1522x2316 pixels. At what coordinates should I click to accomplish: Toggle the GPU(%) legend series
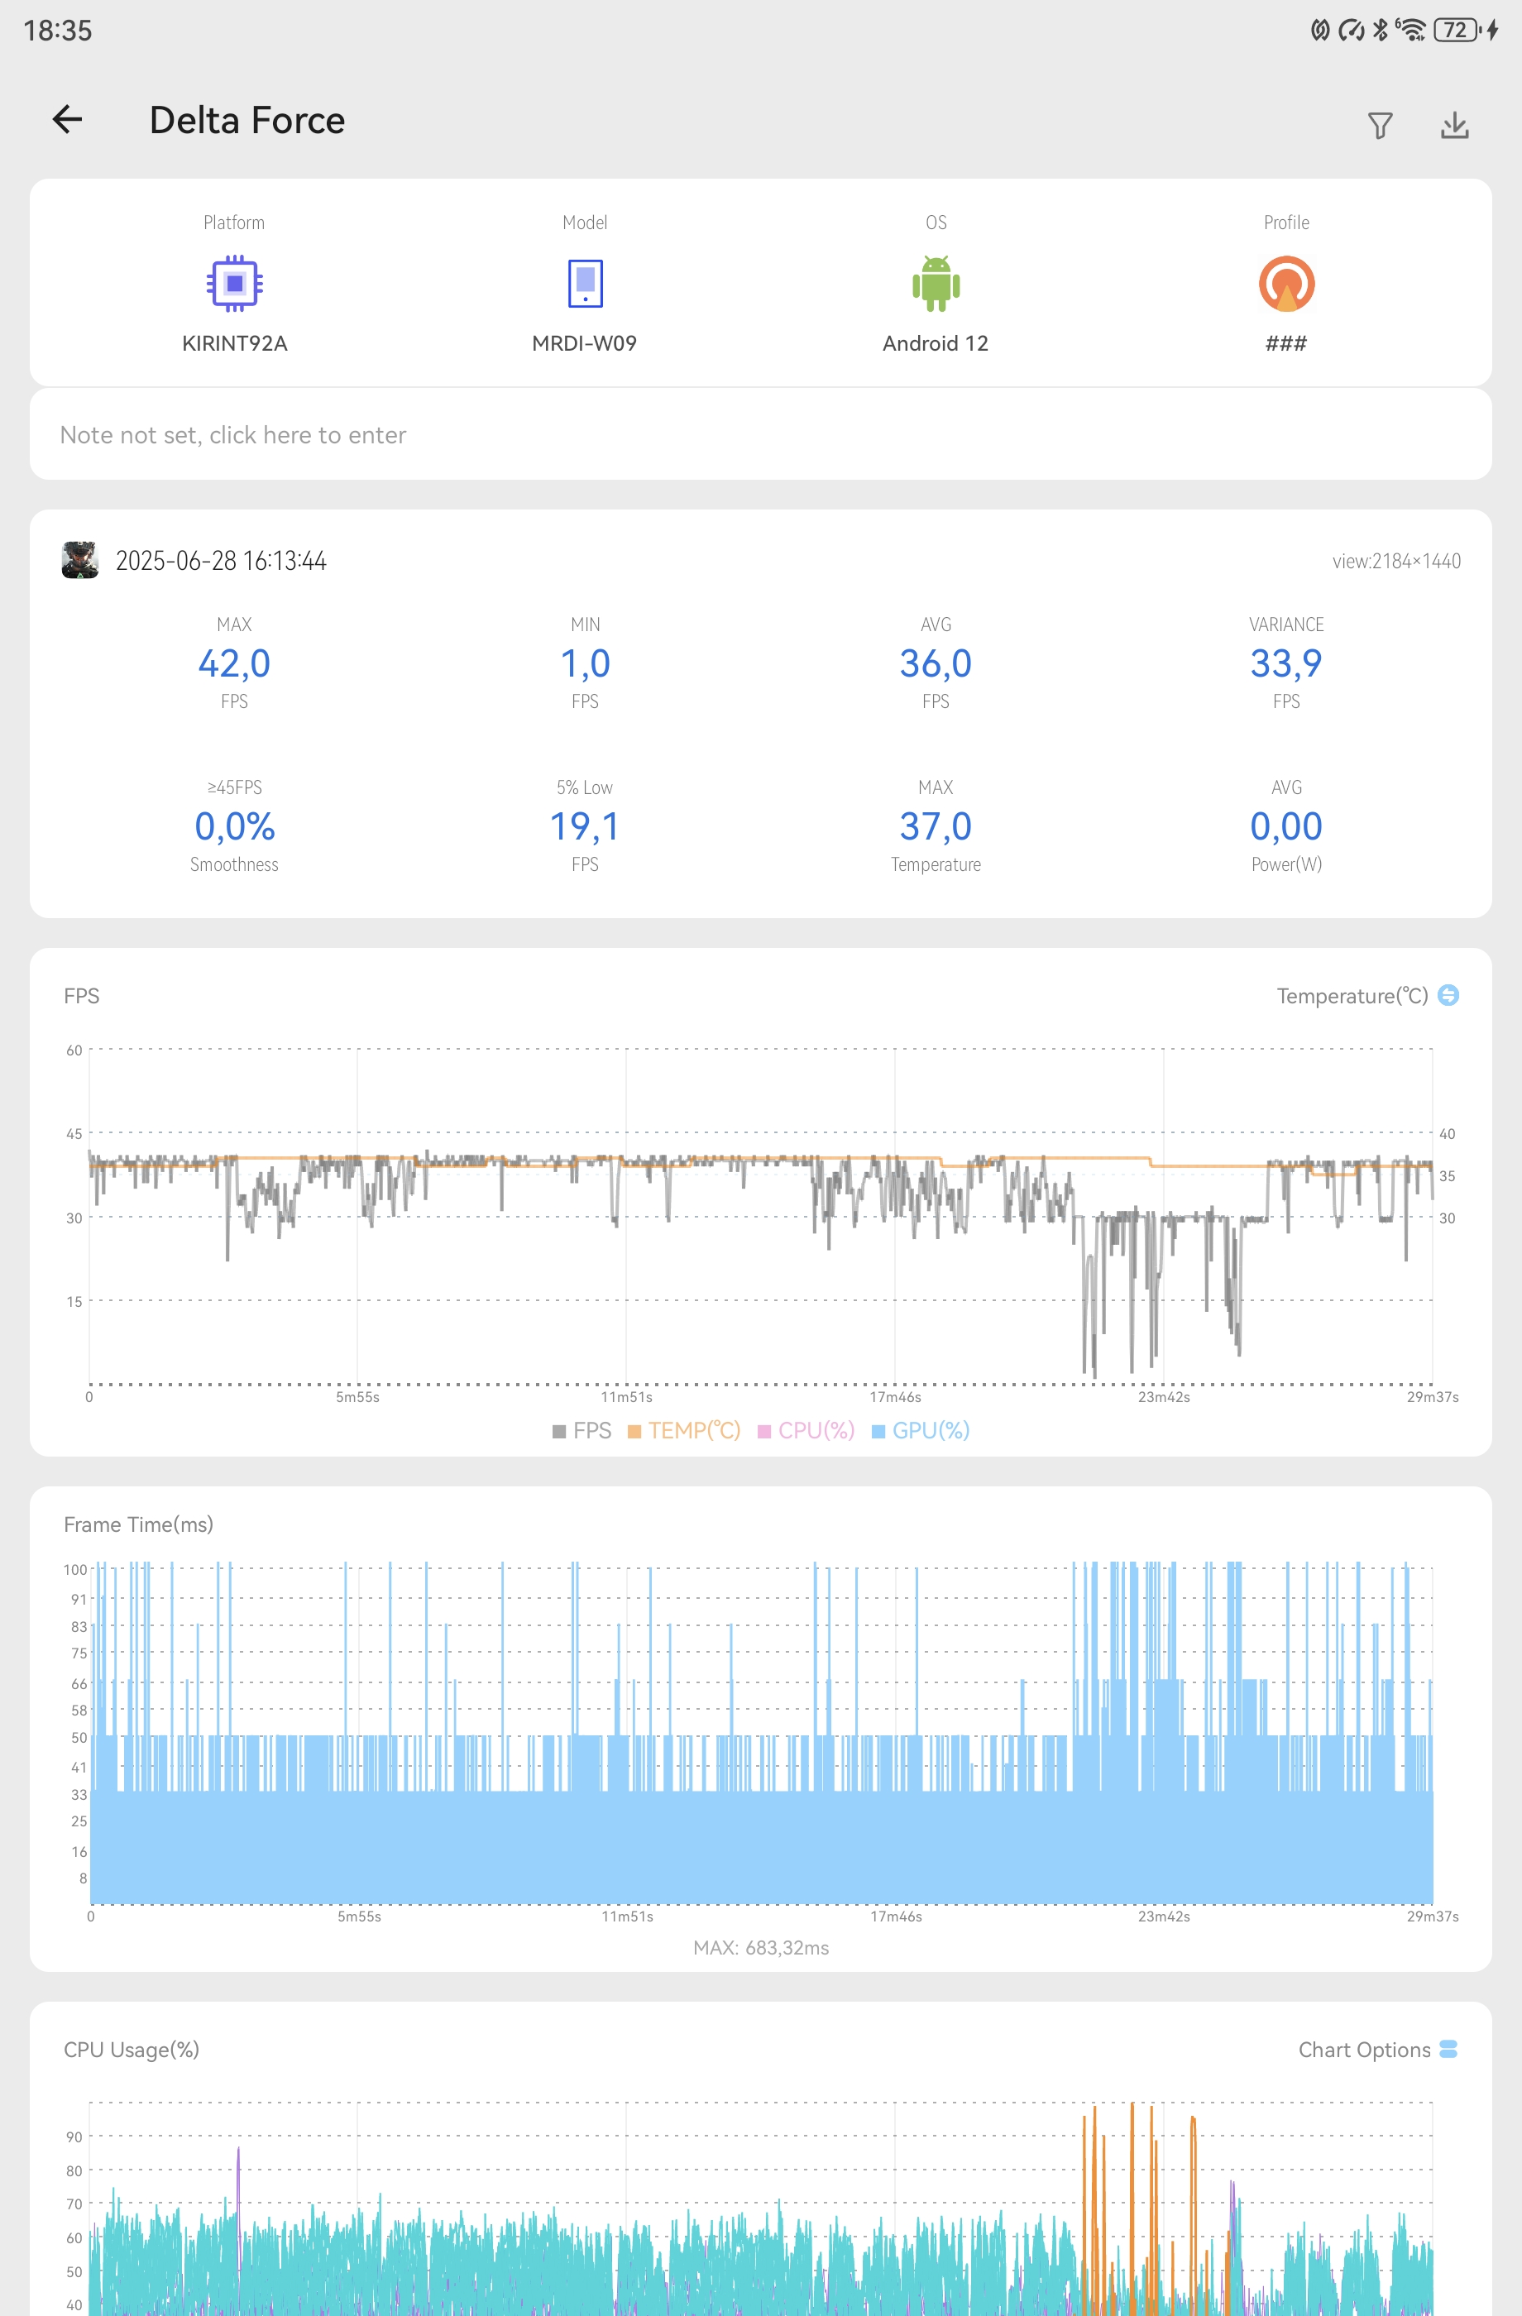click(x=921, y=1430)
